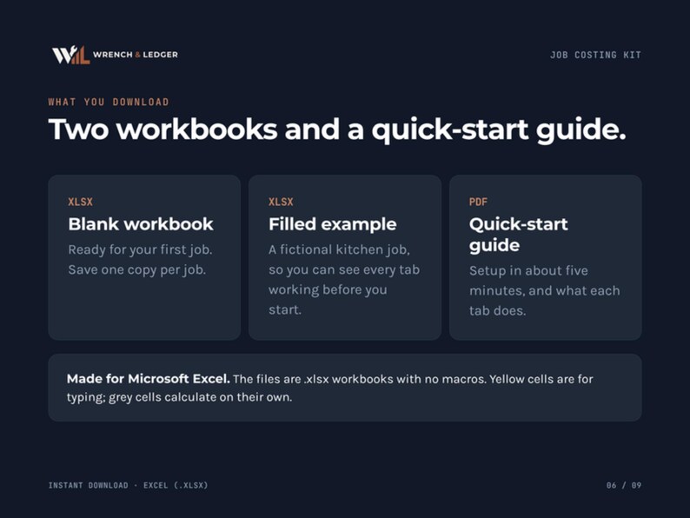Click "Setup in about five minutes" description

545,290
